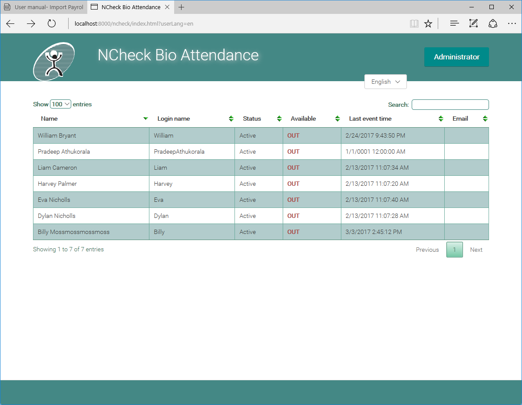
Task: Open Reading view book icon
Action: (x=414, y=24)
